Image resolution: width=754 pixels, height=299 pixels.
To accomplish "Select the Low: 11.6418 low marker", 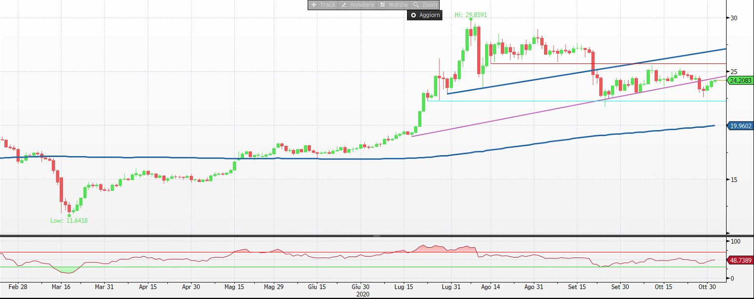I will [x=69, y=220].
